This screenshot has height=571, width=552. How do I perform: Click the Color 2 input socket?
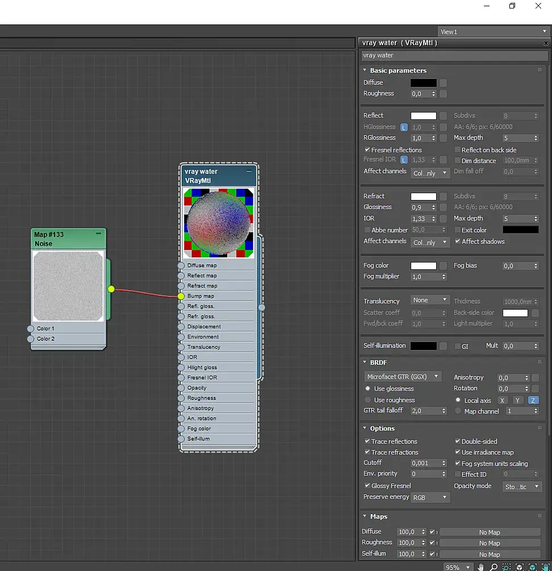click(x=31, y=339)
